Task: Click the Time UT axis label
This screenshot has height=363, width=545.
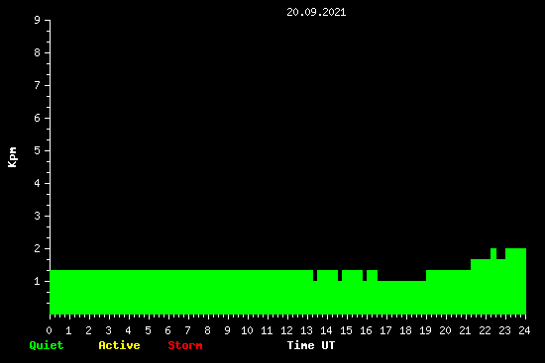Action: pos(311,345)
